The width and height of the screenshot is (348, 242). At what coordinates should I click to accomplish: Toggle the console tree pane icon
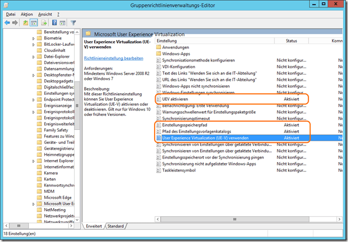[34, 23]
